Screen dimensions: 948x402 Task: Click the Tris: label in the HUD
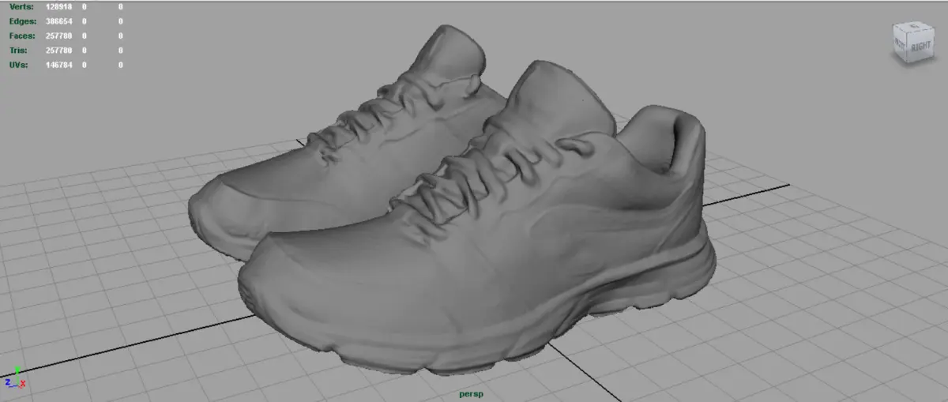[19, 51]
